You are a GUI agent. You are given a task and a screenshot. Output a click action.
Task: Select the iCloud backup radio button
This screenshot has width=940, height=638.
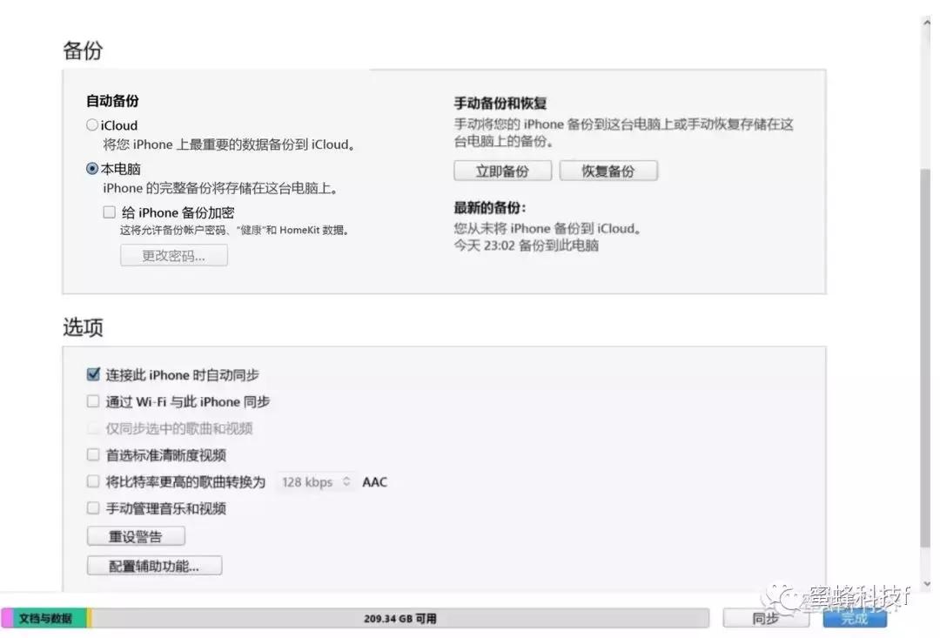tap(91, 124)
